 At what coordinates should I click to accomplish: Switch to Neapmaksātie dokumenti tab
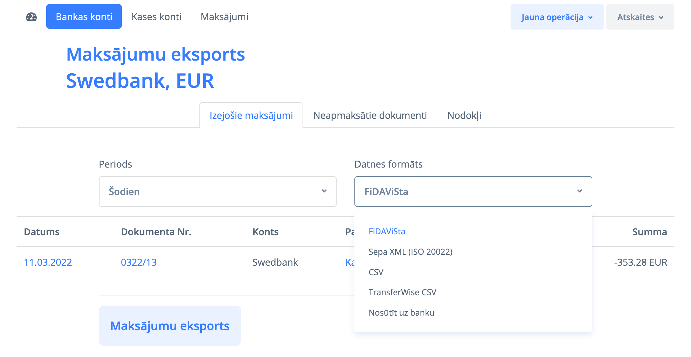370,116
